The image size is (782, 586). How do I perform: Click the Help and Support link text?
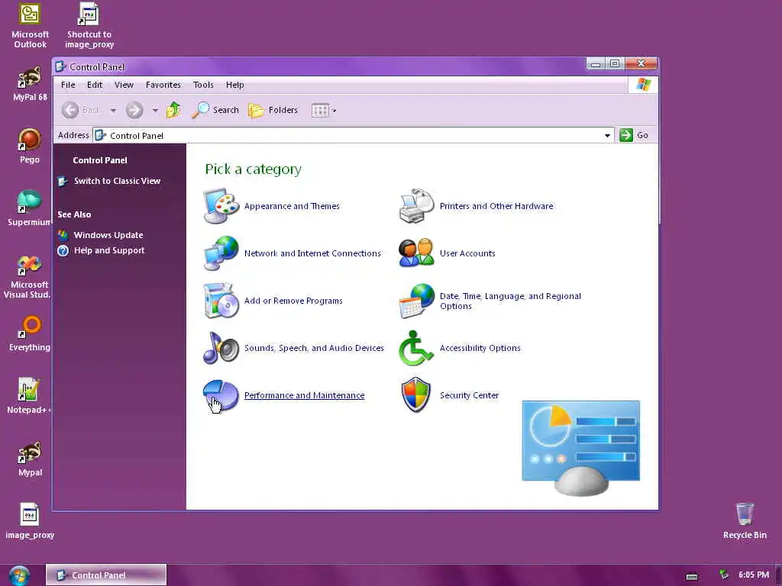pyautogui.click(x=109, y=250)
